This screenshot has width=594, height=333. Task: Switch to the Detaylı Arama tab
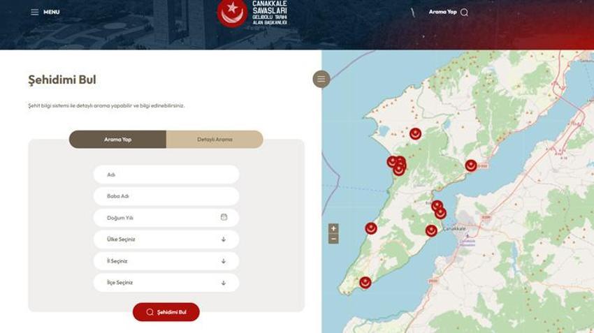tap(215, 139)
